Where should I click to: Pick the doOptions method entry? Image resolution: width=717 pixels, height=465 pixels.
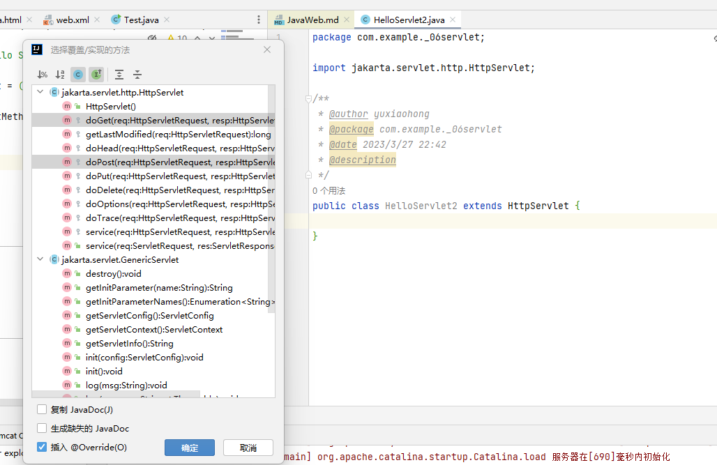153,204
